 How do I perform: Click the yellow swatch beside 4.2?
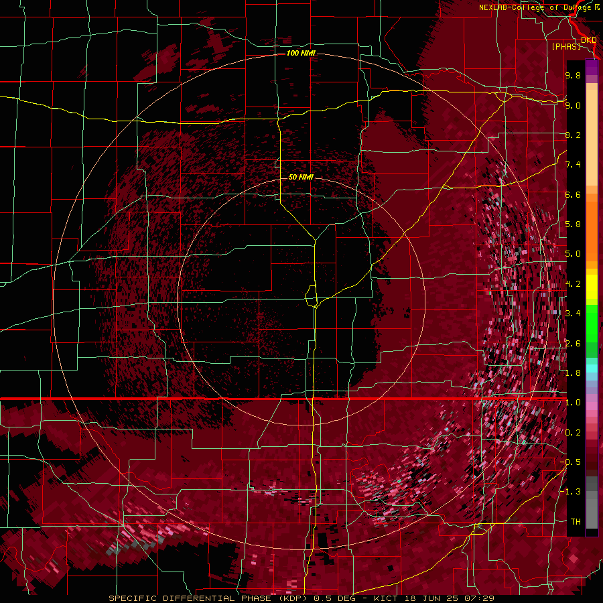pos(592,287)
